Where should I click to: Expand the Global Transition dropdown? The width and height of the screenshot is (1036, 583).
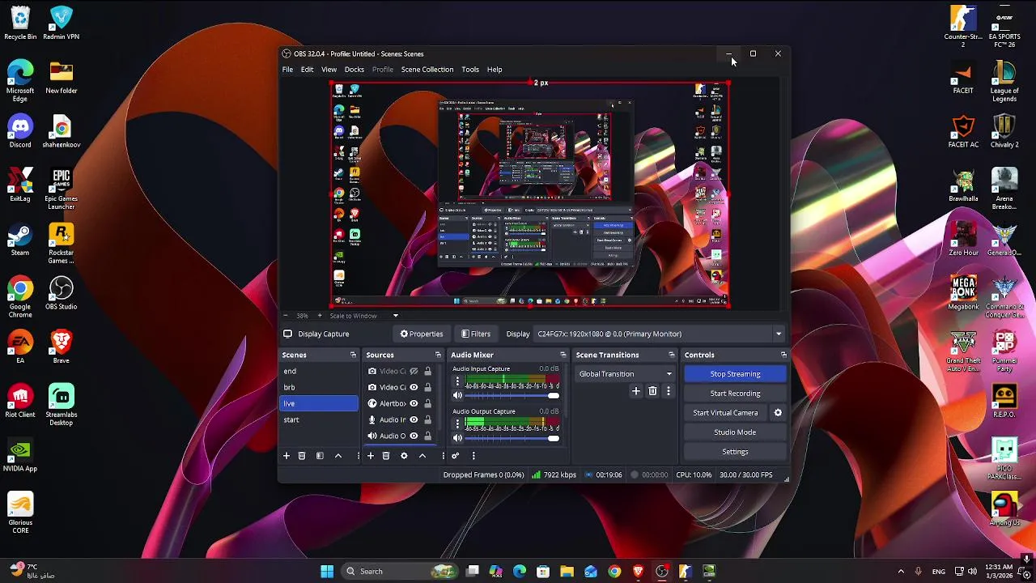(625, 374)
